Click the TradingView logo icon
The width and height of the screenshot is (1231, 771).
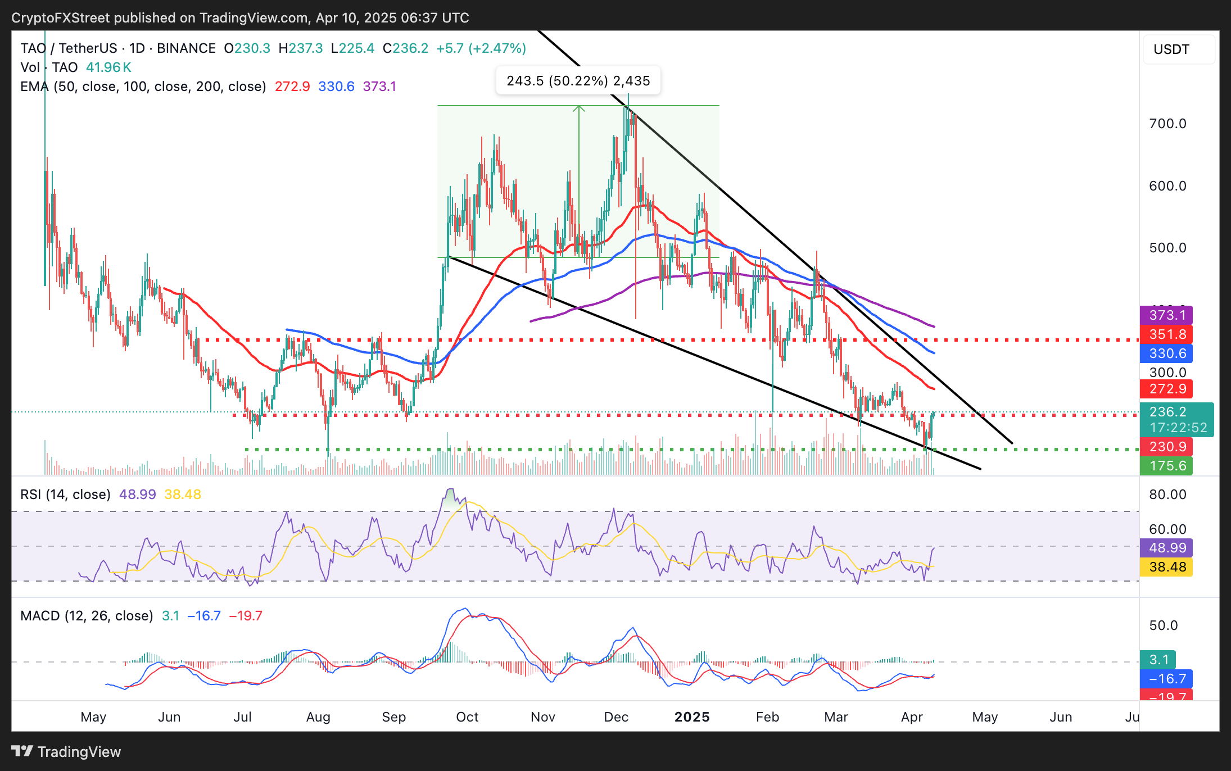[22, 751]
